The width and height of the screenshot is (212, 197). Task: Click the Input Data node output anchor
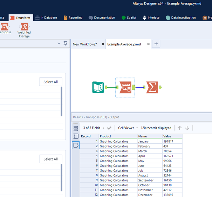[106, 87]
